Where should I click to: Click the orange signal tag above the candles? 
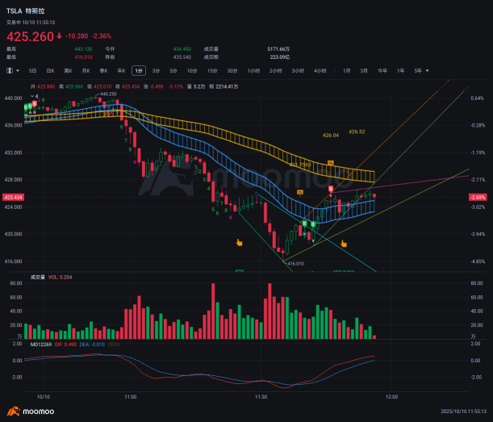tap(300, 193)
